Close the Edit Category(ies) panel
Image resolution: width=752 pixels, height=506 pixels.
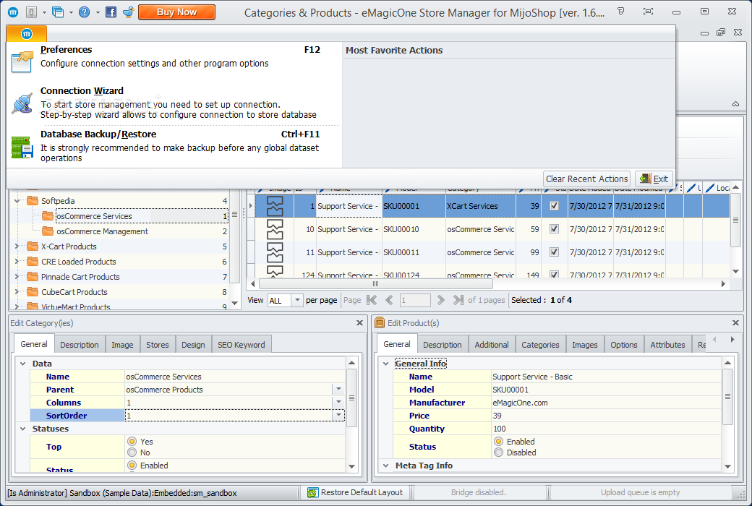(359, 323)
